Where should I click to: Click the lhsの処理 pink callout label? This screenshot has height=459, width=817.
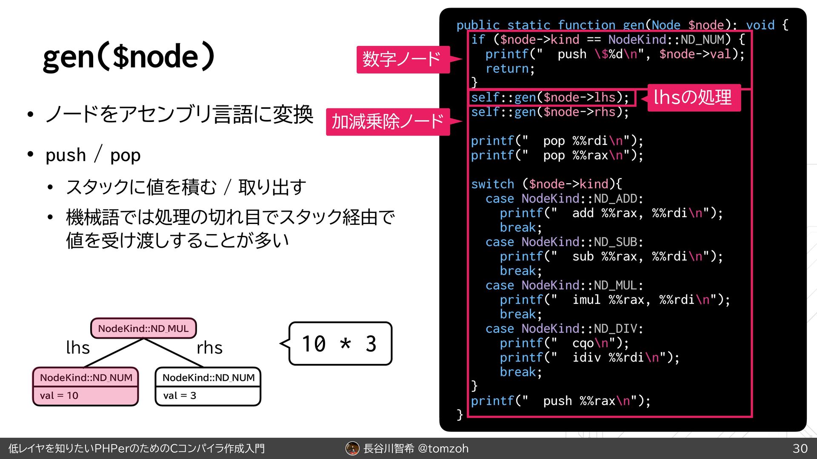click(694, 98)
